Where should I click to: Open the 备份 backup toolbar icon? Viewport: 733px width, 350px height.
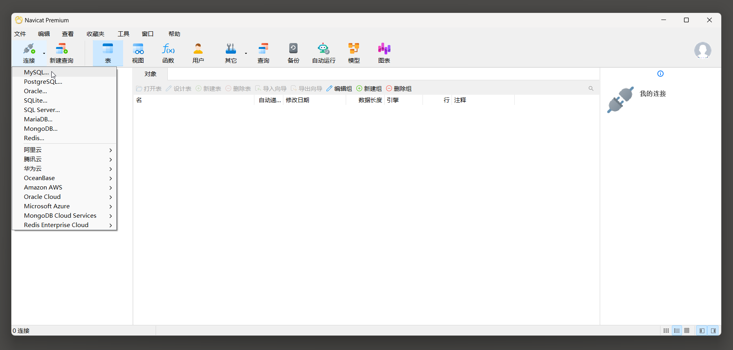(x=294, y=53)
